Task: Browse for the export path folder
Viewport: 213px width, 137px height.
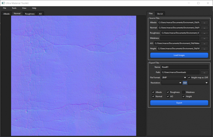Action: coord(204,72)
